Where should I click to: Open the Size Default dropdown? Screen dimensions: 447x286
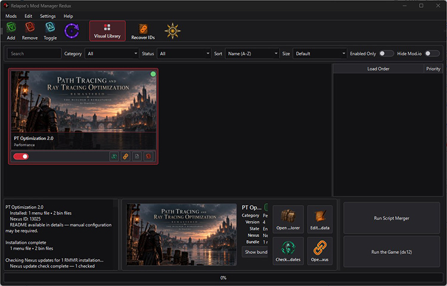320,54
